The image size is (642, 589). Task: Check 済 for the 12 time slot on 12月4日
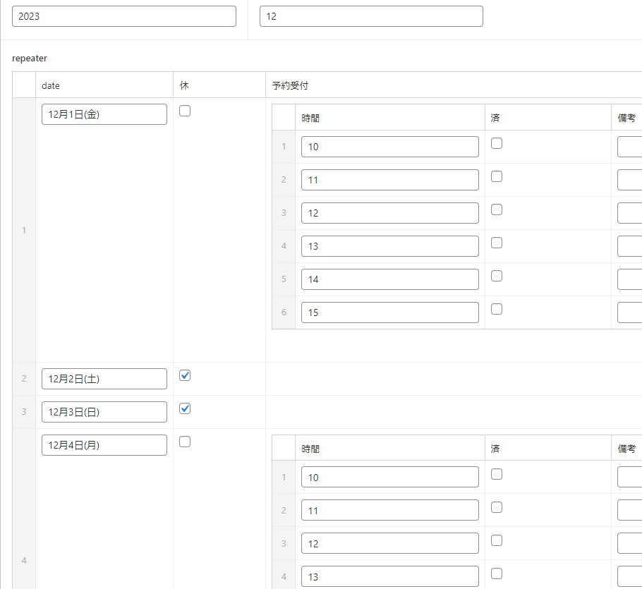click(497, 540)
